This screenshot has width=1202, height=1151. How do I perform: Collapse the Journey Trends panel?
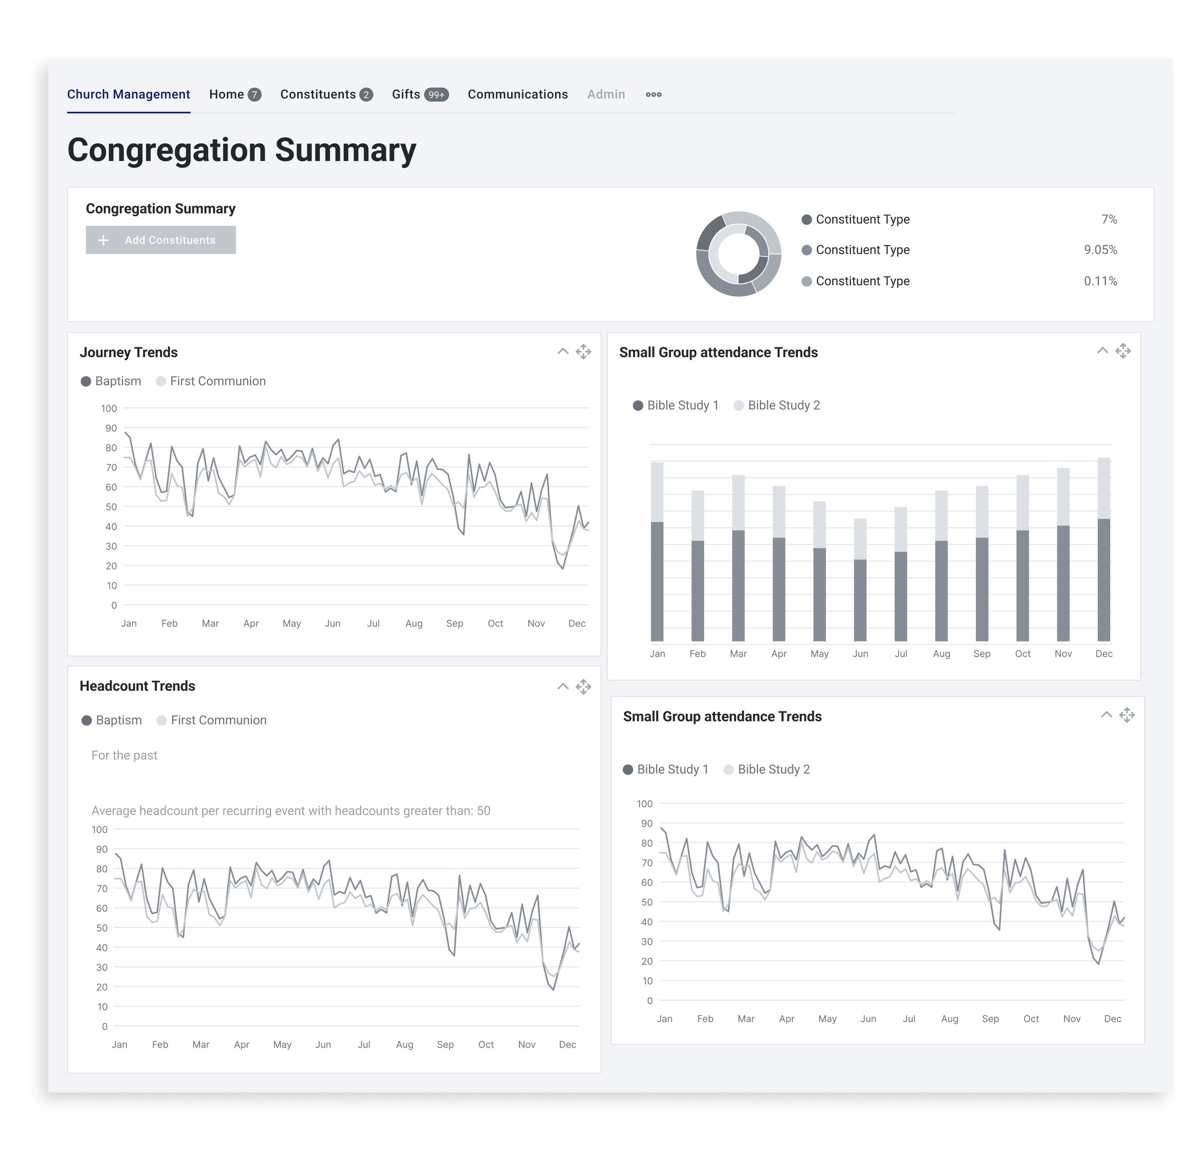point(563,352)
